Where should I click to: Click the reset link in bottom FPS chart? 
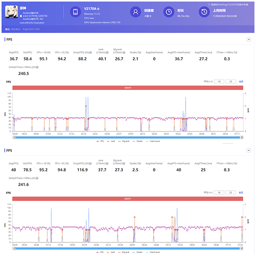pyautogui.click(x=241, y=192)
